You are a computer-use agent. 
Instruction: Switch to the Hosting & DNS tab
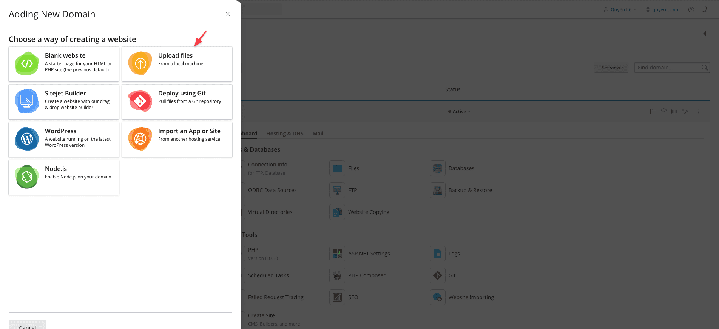click(x=285, y=134)
